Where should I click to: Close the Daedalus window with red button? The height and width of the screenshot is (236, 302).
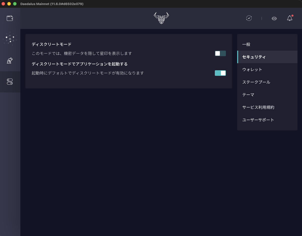click(x=3, y=4)
